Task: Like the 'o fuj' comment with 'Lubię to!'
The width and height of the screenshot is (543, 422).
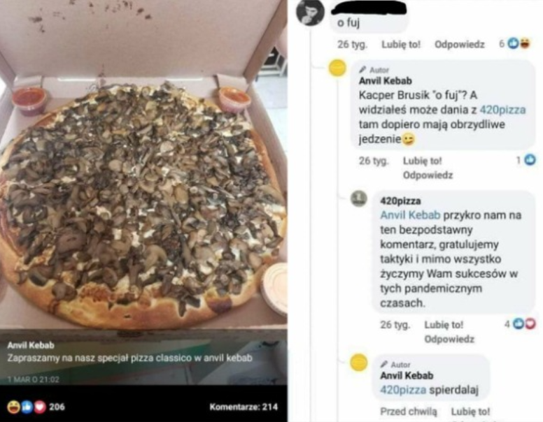Action: [401, 44]
